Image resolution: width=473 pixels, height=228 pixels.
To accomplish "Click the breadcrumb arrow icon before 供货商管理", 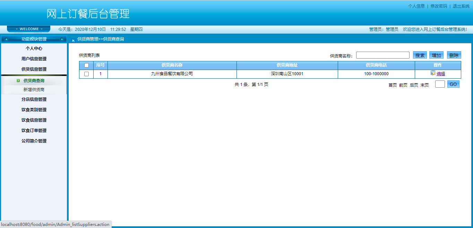I will pos(73,40).
